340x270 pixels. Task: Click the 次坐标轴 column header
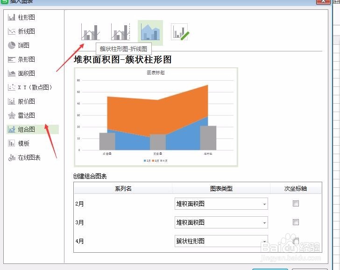point(296,188)
